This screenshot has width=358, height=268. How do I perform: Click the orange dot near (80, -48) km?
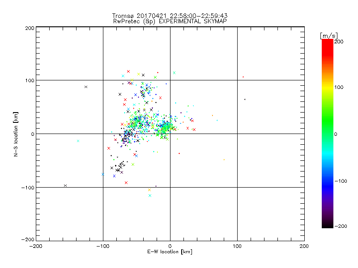[x=224, y=160]
